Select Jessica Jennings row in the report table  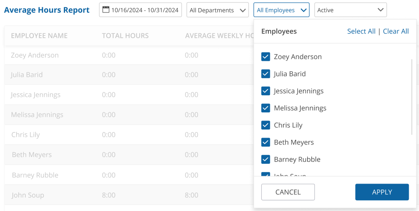pos(129,95)
